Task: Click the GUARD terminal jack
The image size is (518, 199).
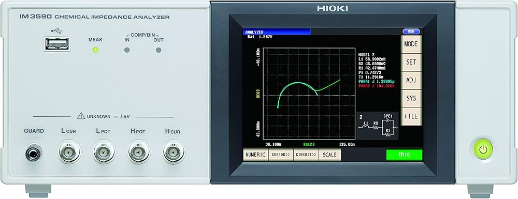Action: (34, 153)
